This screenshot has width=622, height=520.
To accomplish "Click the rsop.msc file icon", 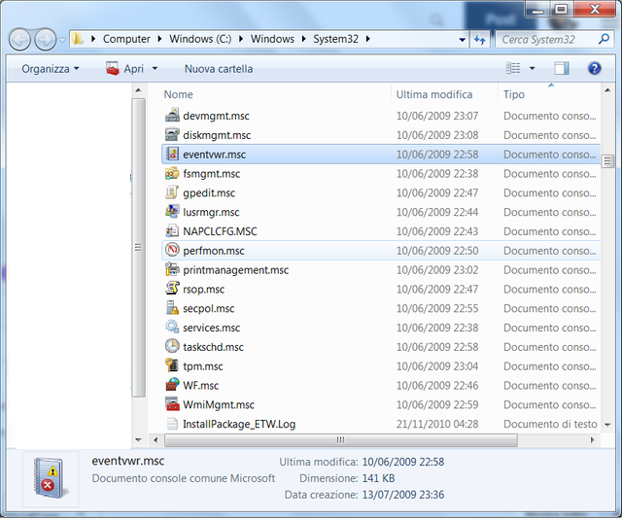I will pyautogui.click(x=172, y=289).
